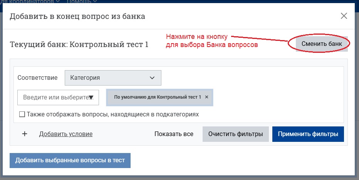The height and width of the screenshot is (180, 359).
Task: Open the Помощь menu in the background page
Action: (x=82, y=2)
